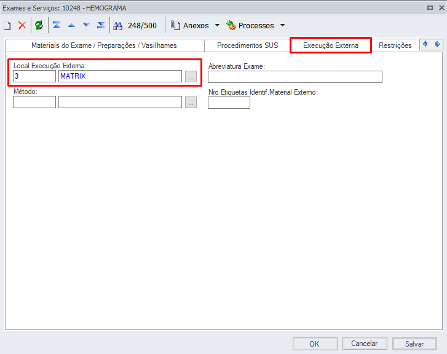Image resolution: width=447 pixels, height=354 pixels.
Task: Focus Nro Etiquetas Identif. Material Externo field
Action: click(229, 103)
